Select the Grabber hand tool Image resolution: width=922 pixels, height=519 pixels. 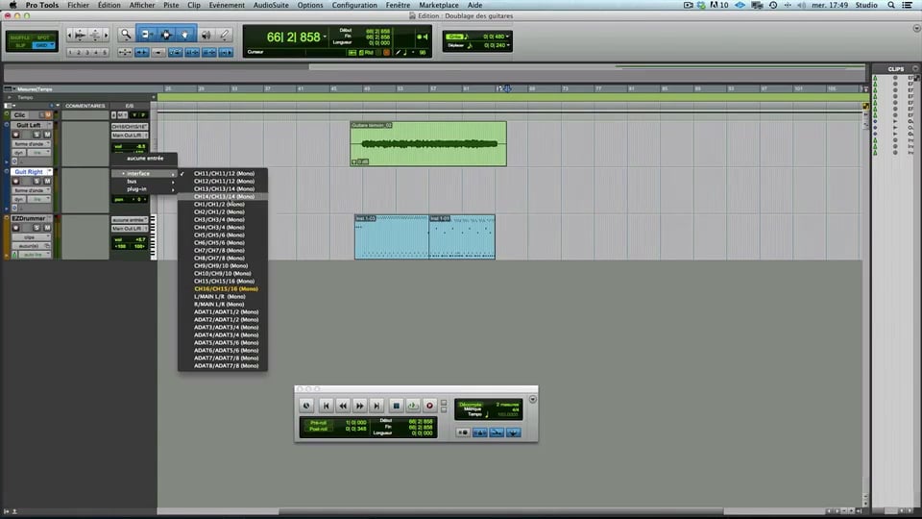[184, 35]
